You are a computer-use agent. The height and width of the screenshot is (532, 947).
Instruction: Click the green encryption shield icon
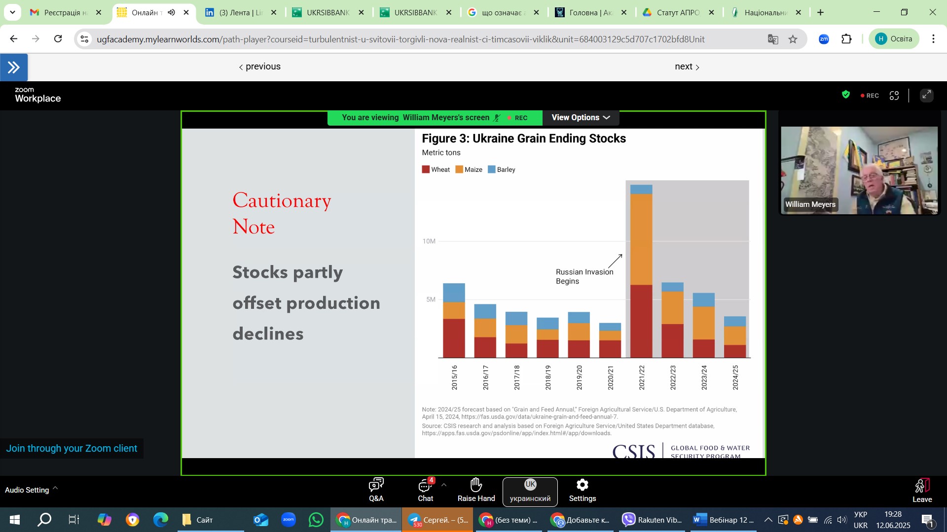pyautogui.click(x=846, y=95)
